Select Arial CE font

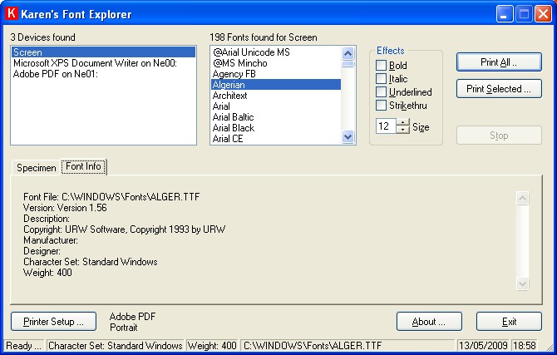[x=276, y=139]
